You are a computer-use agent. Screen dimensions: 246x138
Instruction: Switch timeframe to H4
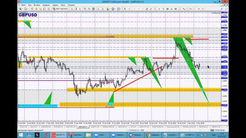[x=199, y=9]
